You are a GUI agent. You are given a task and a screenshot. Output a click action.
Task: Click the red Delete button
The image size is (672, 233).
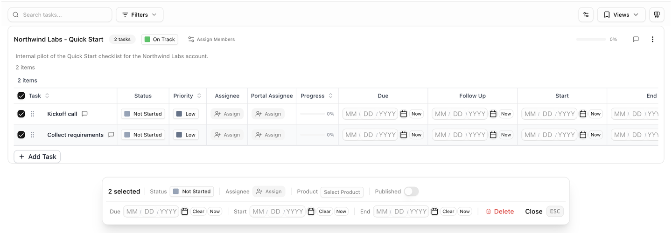coord(500,212)
